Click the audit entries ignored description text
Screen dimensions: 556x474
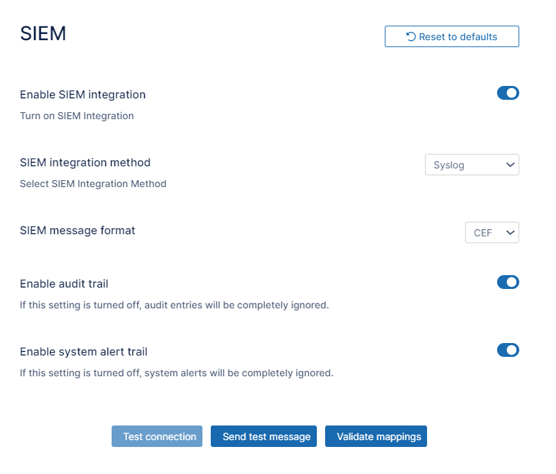point(173,305)
